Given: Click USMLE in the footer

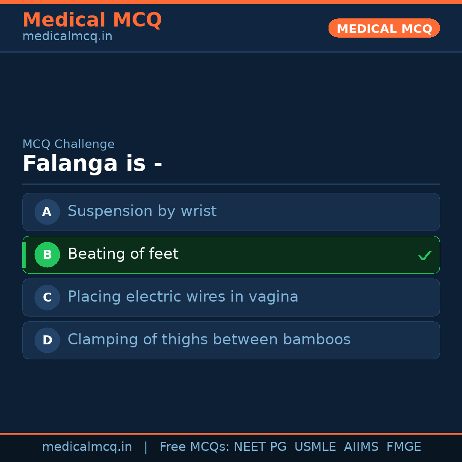Looking at the screenshot, I should [315, 447].
